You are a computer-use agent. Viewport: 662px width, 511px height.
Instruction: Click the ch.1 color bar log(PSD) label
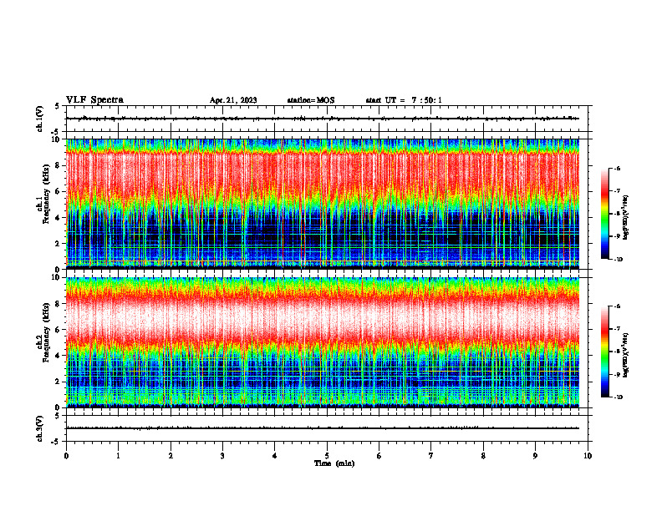[x=625, y=218]
